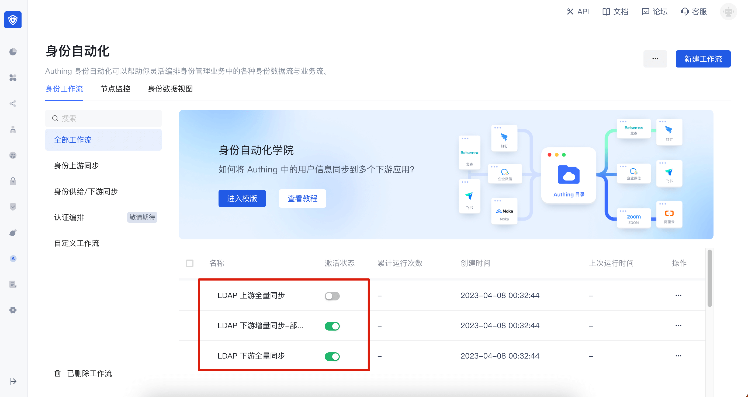
Task: Open the pie chart overview sidebar icon
Action: pos(13,52)
